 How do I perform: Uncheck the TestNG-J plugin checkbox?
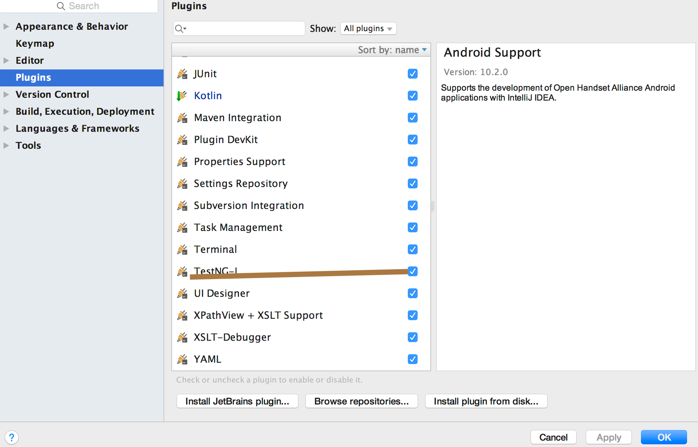click(413, 271)
